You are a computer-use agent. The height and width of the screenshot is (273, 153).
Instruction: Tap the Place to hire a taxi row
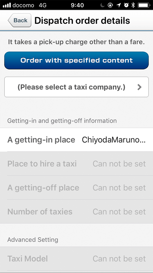(x=76, y=164)
